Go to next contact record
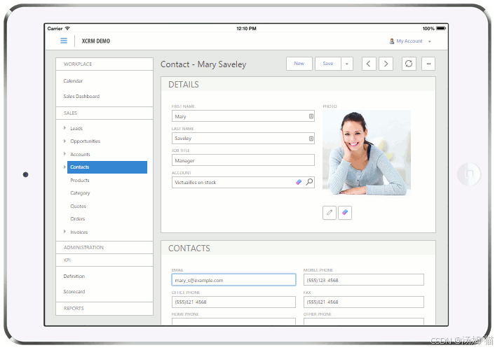 click(386, 64)
